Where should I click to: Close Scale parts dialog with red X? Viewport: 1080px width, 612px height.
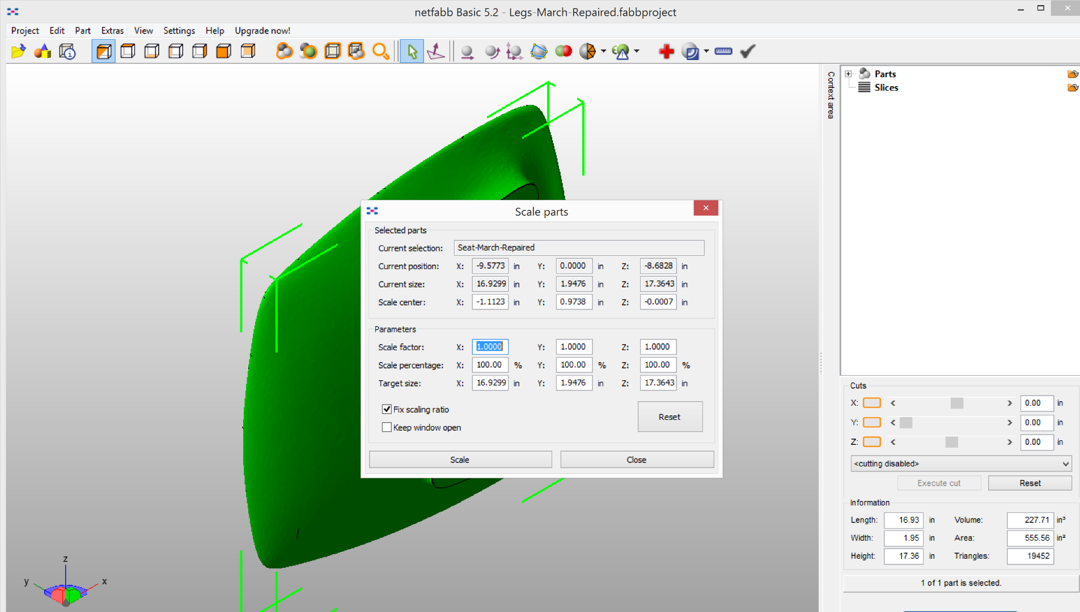706,208
